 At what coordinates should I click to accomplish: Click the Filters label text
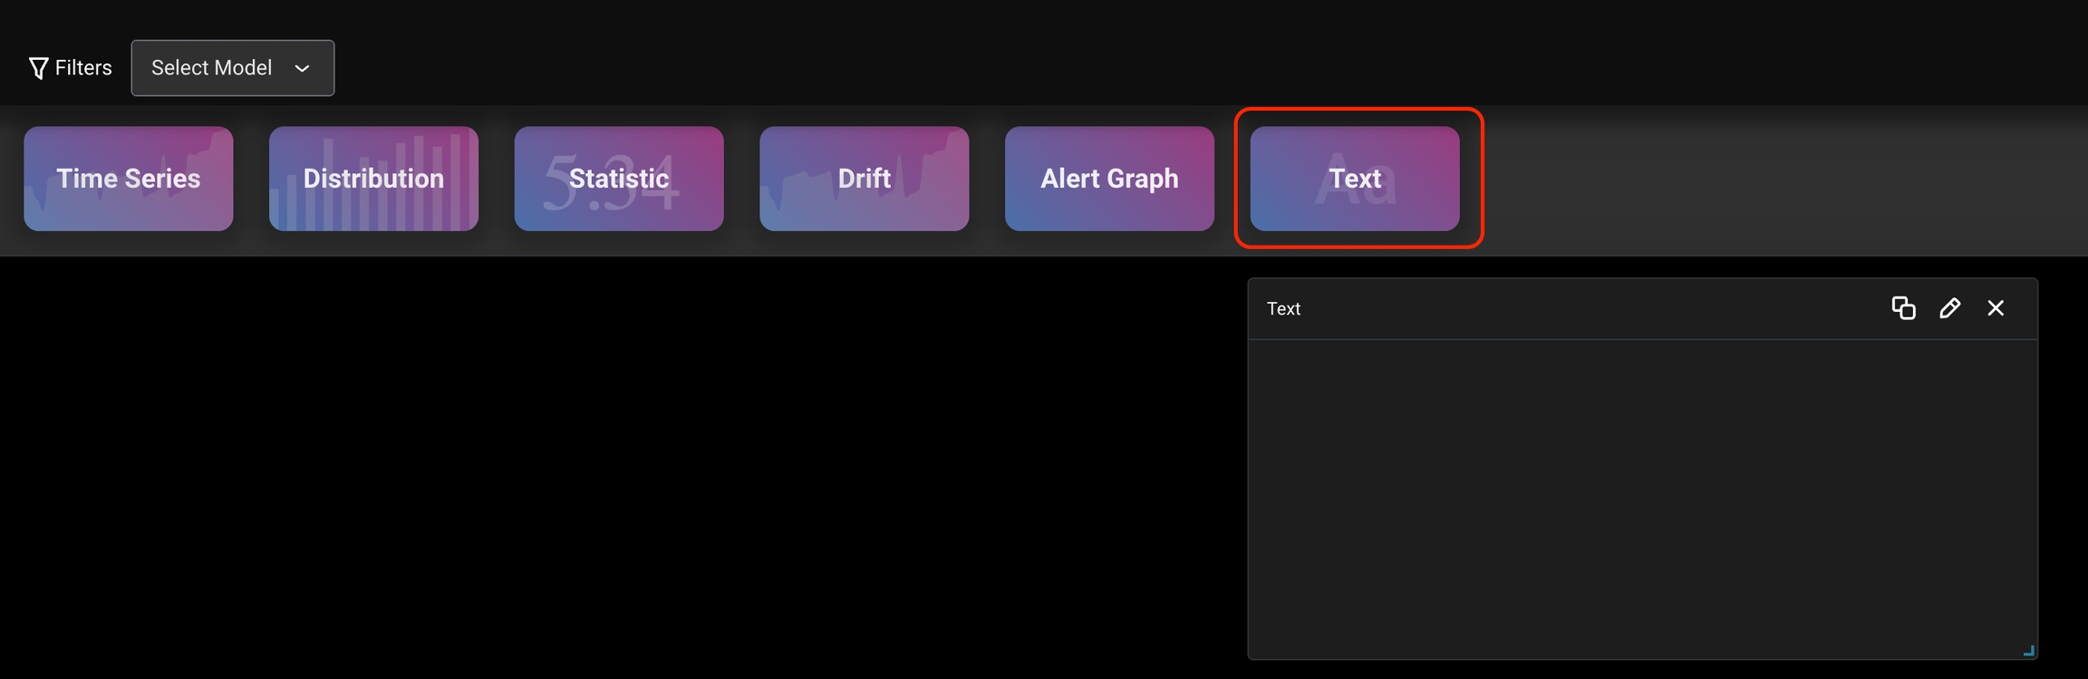(x=83, y=68)
